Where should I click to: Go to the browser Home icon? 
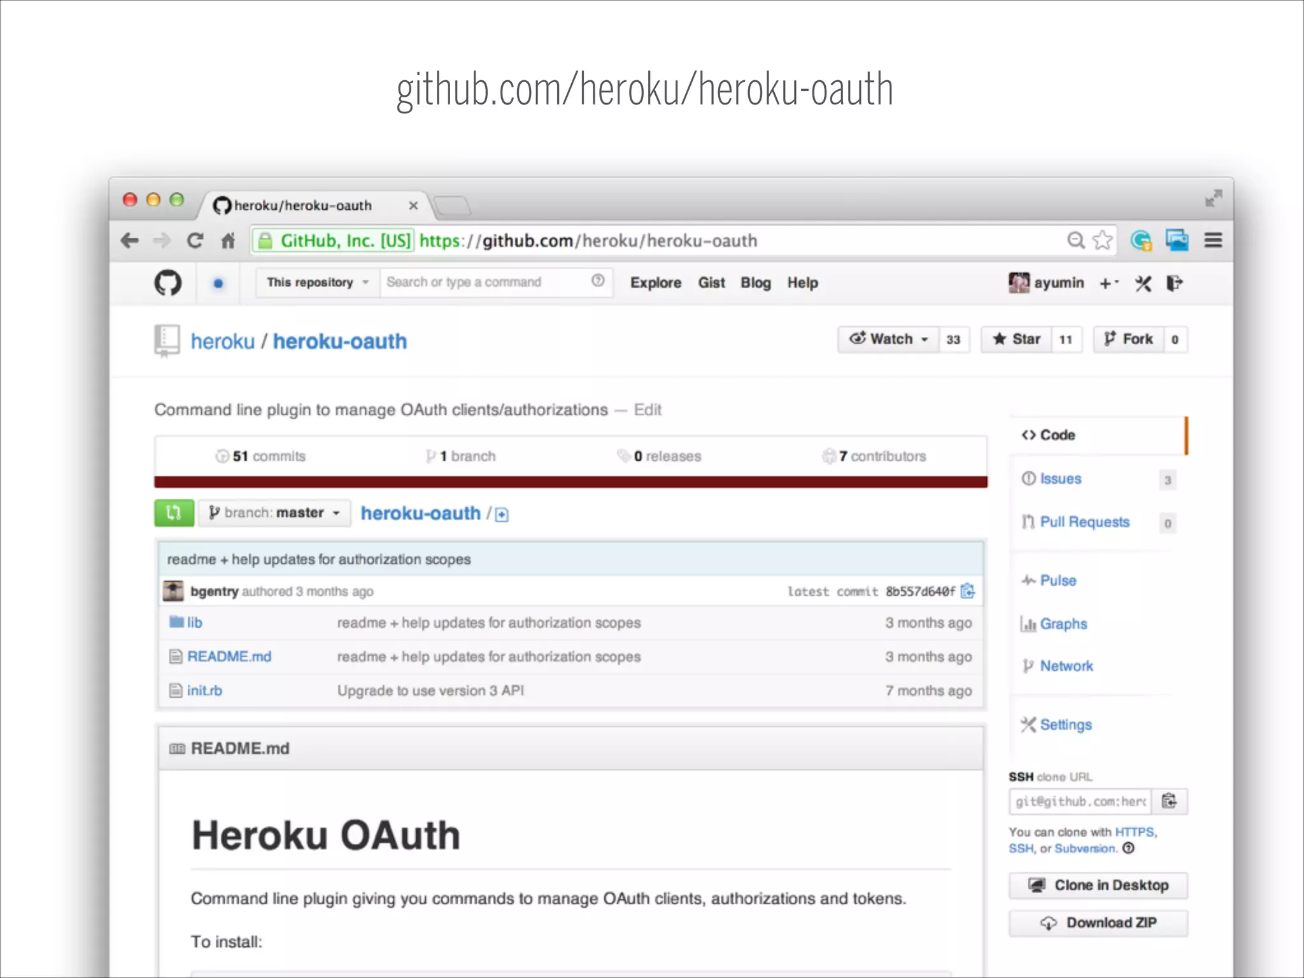(x=228, y=241)
